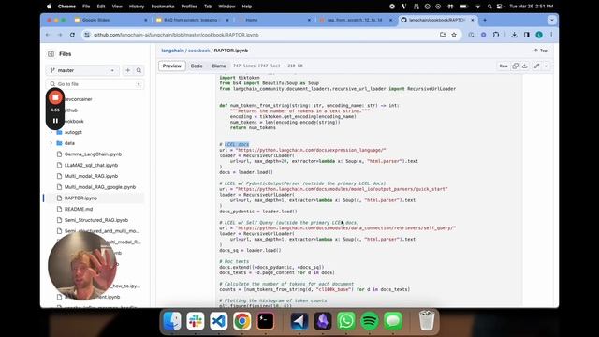Collapse the Files side panel icon

(51, 54)
